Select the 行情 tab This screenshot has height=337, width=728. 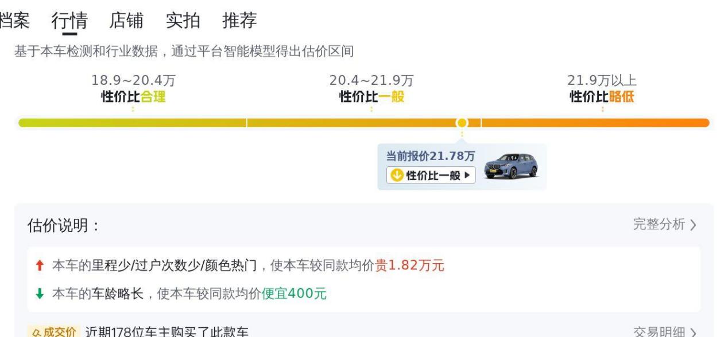69,21
